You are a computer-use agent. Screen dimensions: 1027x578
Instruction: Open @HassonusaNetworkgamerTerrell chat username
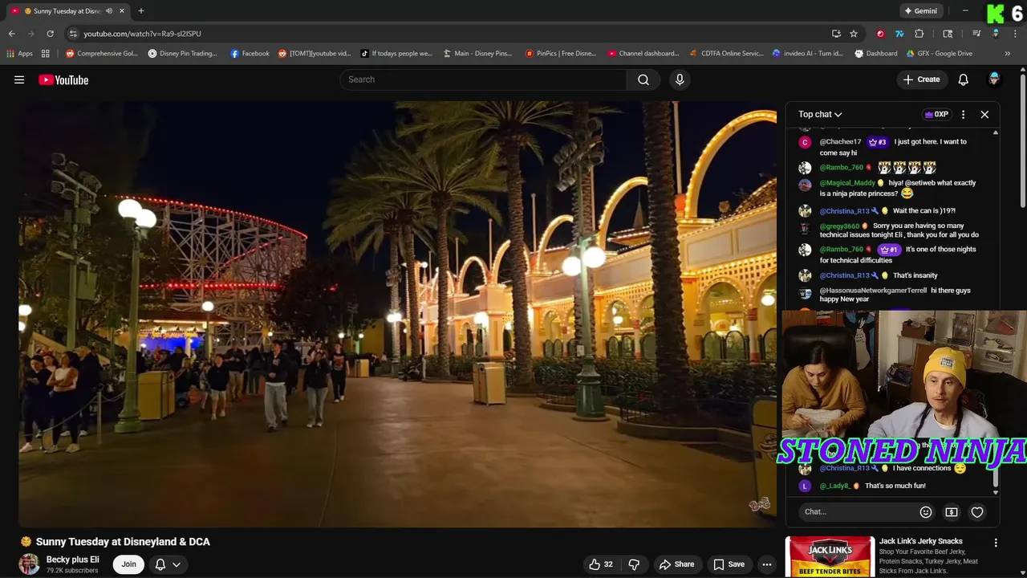pos(873,291)
